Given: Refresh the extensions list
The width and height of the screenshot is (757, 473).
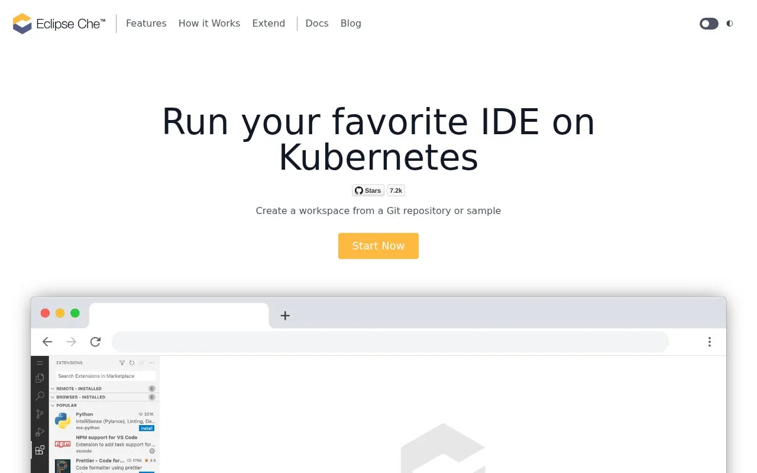Looking at the screenshot, I should coord(131,363).
